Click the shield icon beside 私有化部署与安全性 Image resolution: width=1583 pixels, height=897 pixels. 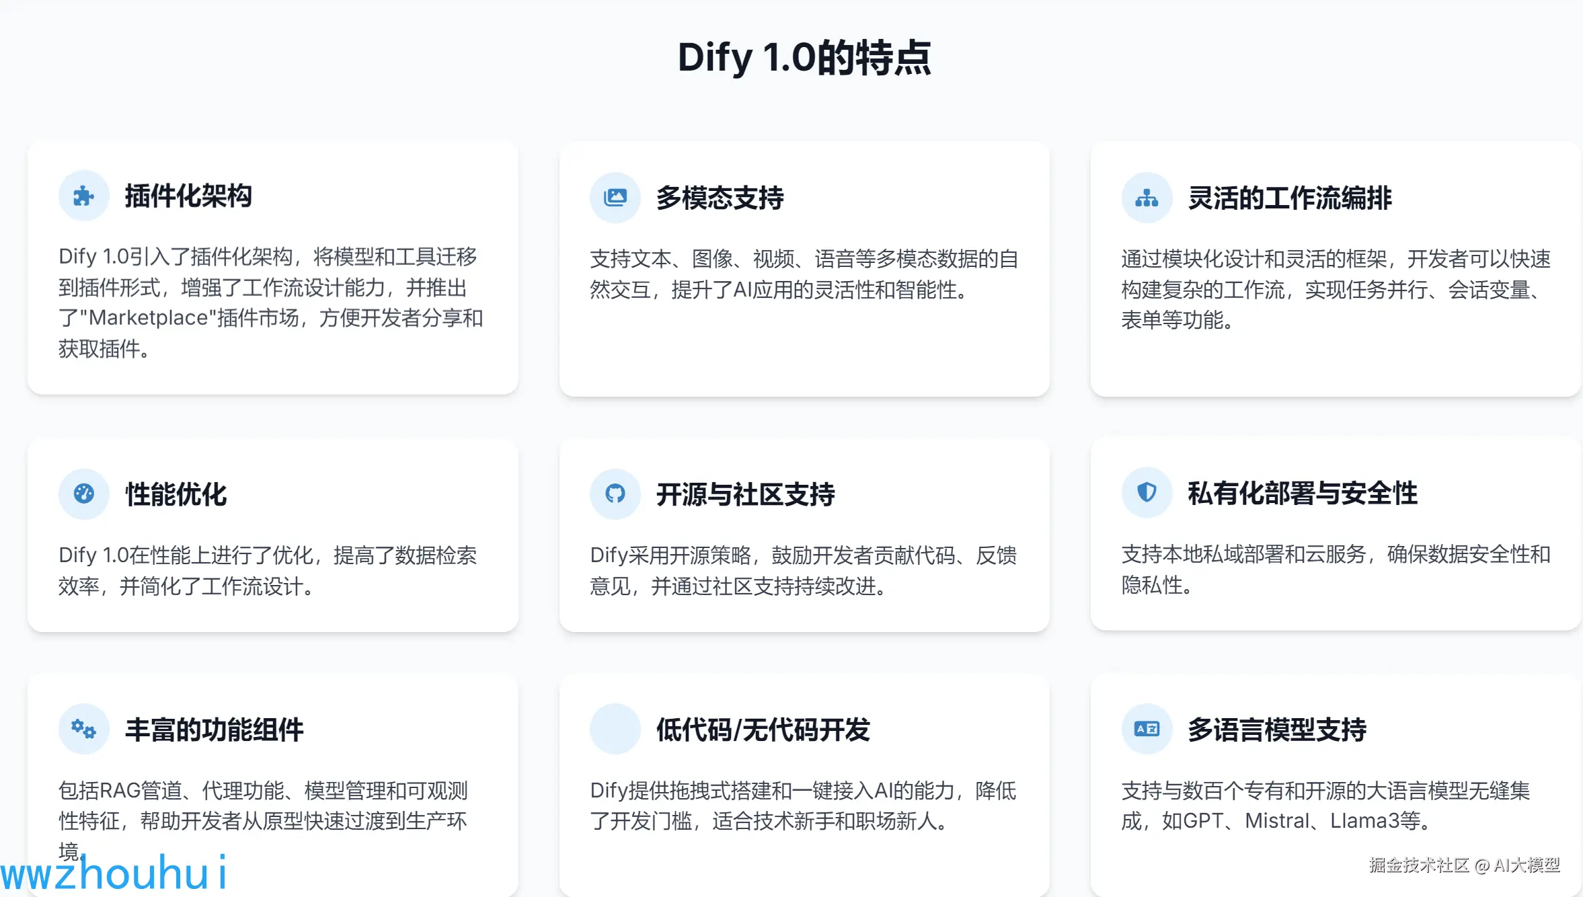pos(1147,493)
